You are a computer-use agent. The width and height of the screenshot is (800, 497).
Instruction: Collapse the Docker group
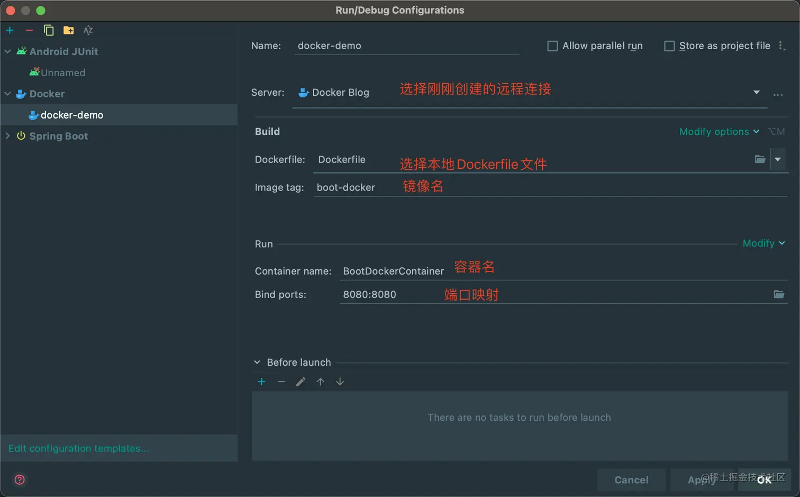7,94
